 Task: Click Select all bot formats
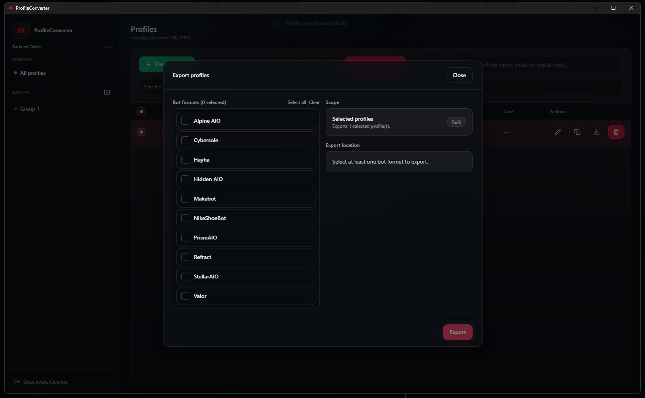pyautogui.click(x=297, y=102)
